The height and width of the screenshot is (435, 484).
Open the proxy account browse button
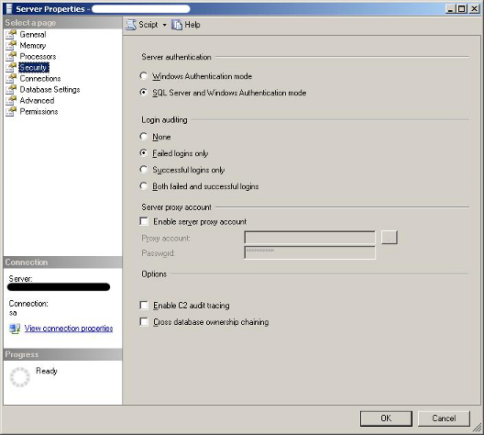390,238
